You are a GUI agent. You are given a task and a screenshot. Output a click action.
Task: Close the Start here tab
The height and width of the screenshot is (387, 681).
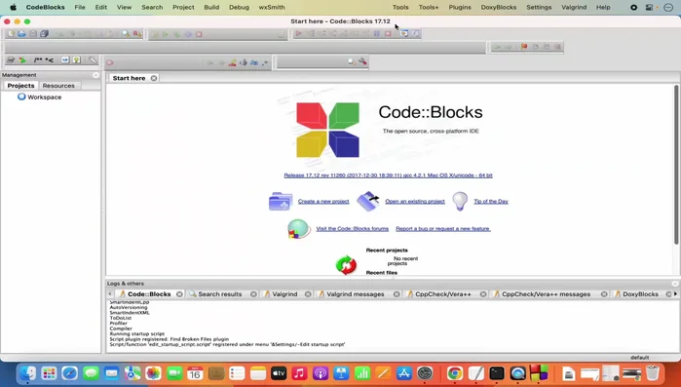(154, 78)
